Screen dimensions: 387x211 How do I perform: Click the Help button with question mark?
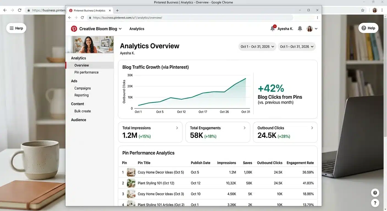coord(368,28)
